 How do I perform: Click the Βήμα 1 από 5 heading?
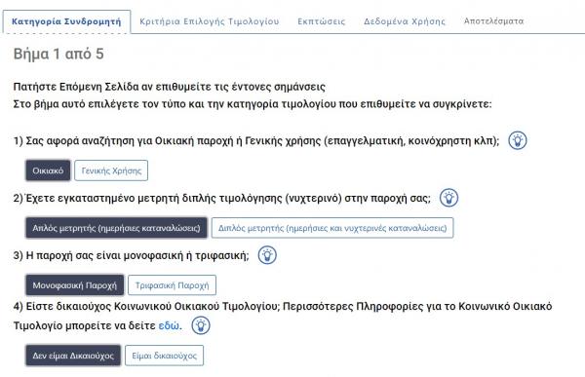(58, 54)
